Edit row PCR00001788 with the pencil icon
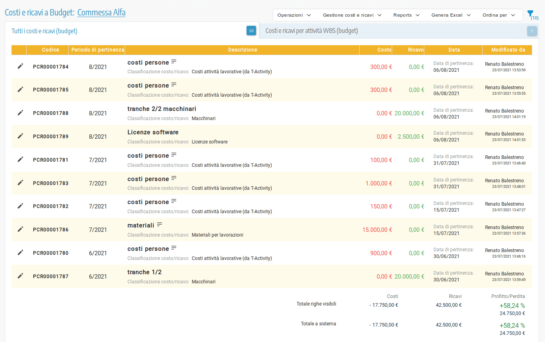The image size is (545, 342). pos(20,113)
